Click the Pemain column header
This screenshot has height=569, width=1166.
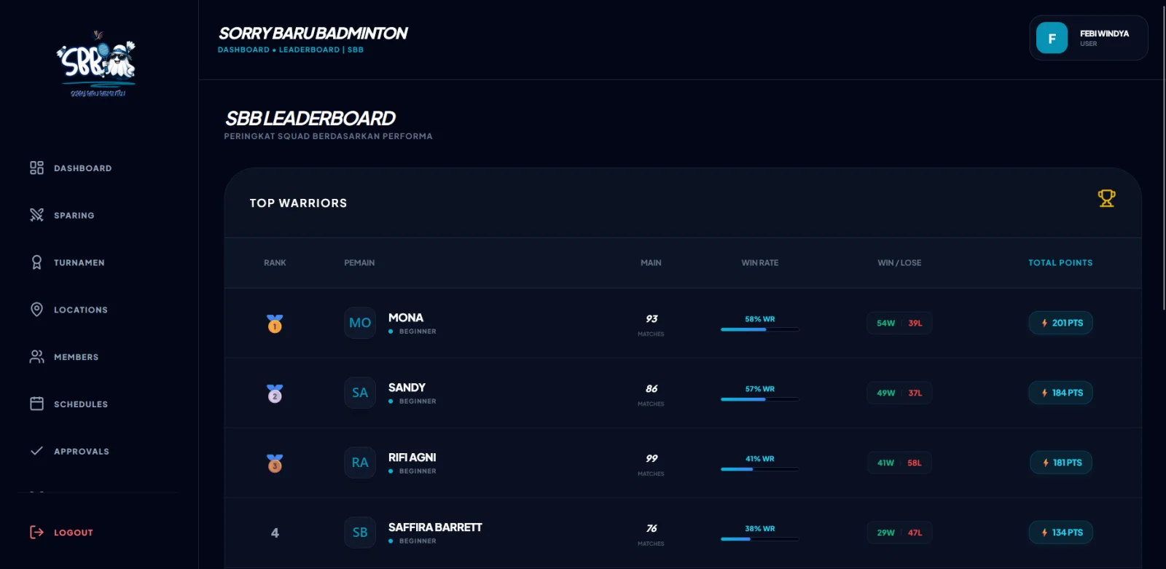(x=359, y=263)
